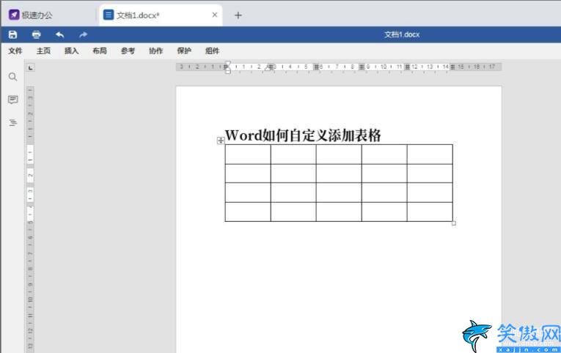Open the 保护 ribbon tab
Image resolution: width=561 pixels, height=353 pixels.
pyautogui.click(x=184, y=51)
